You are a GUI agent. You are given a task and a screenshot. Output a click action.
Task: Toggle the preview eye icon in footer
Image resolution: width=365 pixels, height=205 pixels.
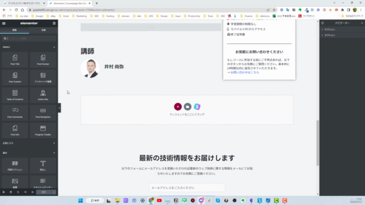33,192
